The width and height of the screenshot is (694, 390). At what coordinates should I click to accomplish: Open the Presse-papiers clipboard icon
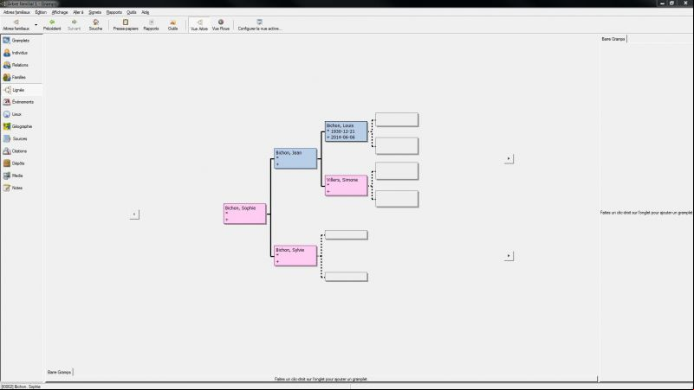[x=126, y=22]
